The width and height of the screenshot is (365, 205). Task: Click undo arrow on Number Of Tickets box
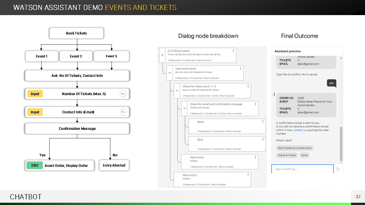tap(123, 94)
